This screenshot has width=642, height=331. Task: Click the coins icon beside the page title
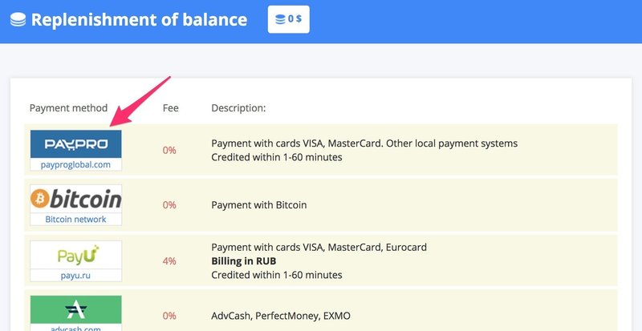[18, 19]
